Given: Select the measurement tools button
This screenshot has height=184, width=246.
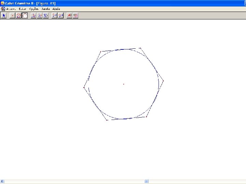Looking at the screenshot, I should [60, 15].
